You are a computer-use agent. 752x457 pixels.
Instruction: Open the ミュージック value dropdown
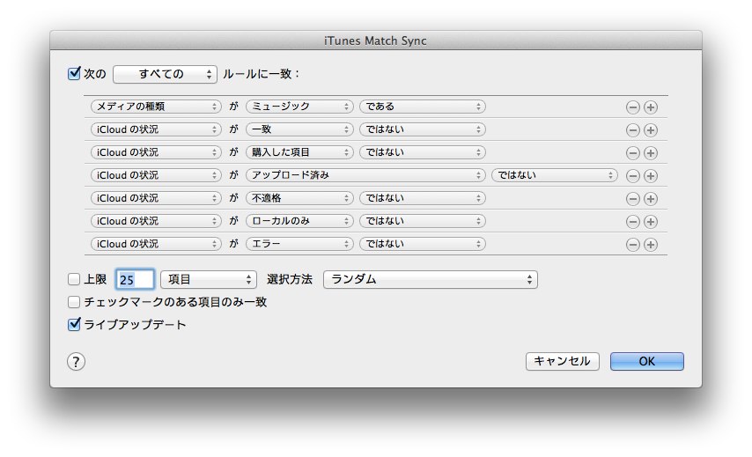click(299, 107)
